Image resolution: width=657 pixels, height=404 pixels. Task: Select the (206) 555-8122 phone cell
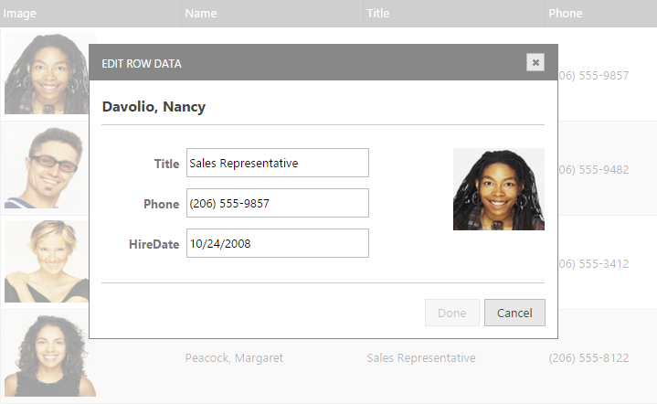coord(588,358)
